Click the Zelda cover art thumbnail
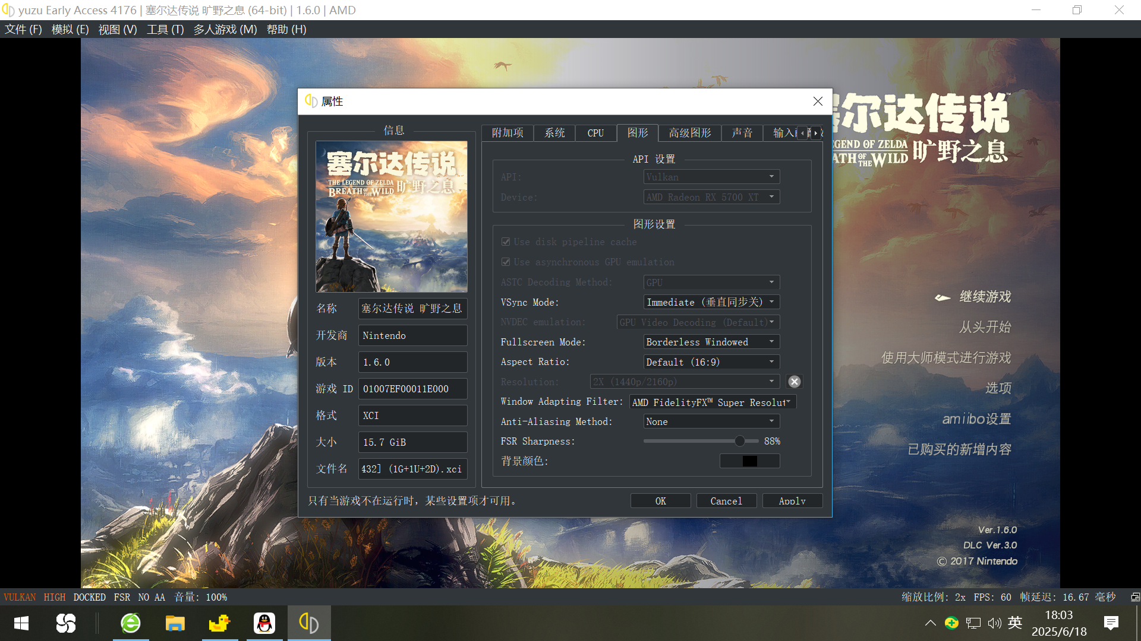Viewport: 1141px width, 641px height. pyautogui.click(x=391, y=217)
